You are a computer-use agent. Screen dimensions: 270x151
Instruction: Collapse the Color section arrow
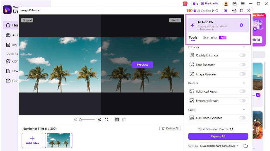pos(244,110)
